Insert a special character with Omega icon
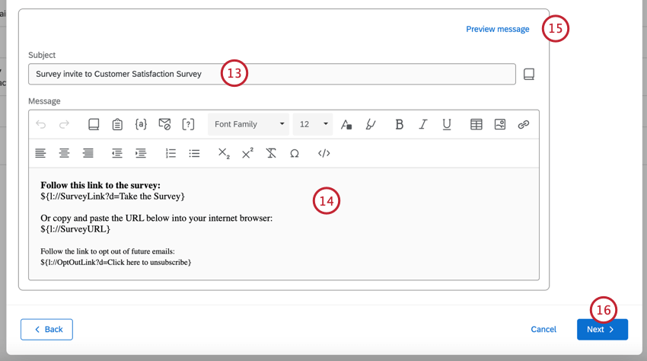The height and width of the screenshot is (361, 647). point(295,153)
